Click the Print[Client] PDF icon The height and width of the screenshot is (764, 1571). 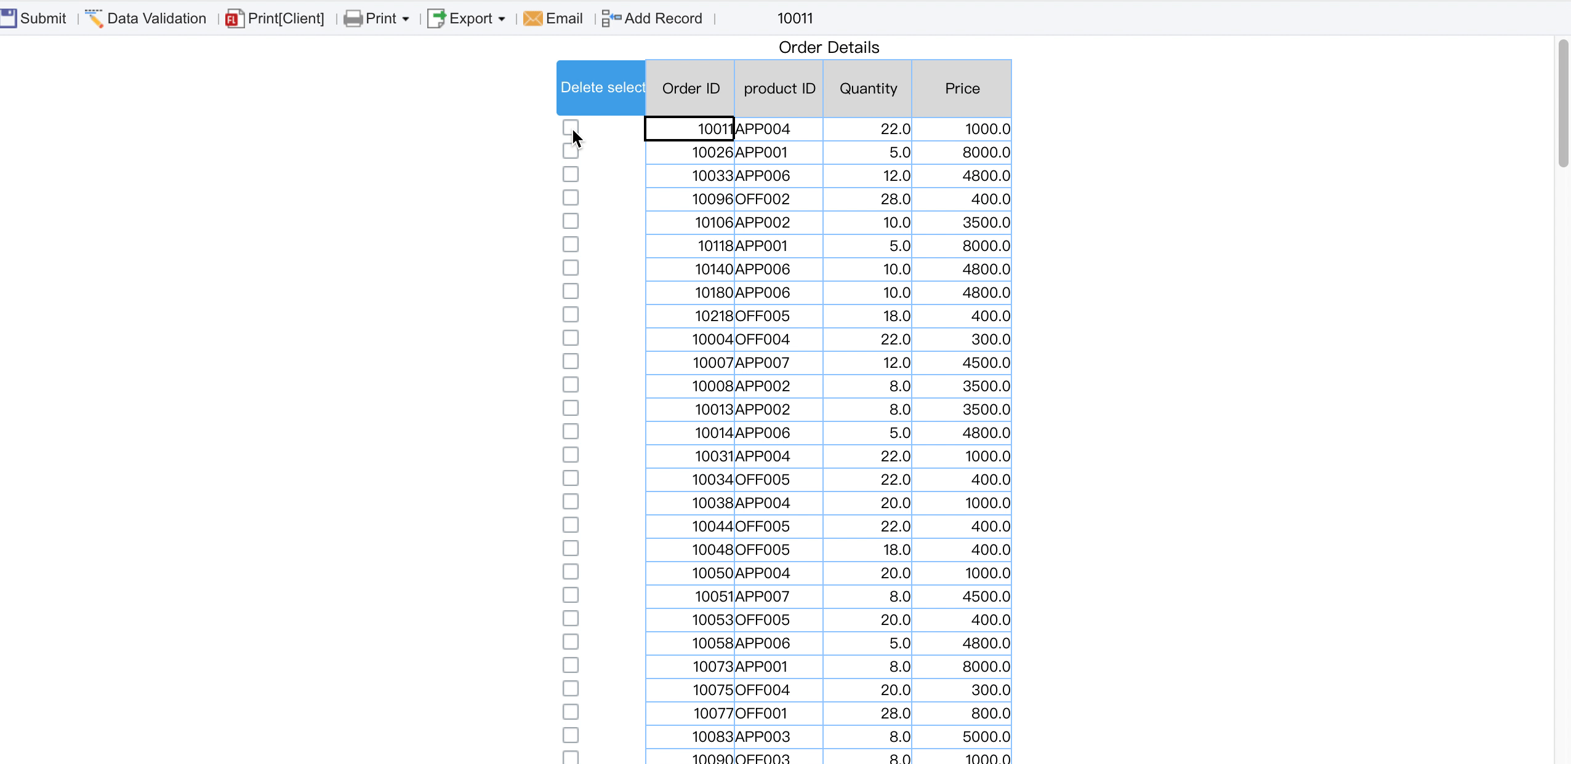pos(235,18)
